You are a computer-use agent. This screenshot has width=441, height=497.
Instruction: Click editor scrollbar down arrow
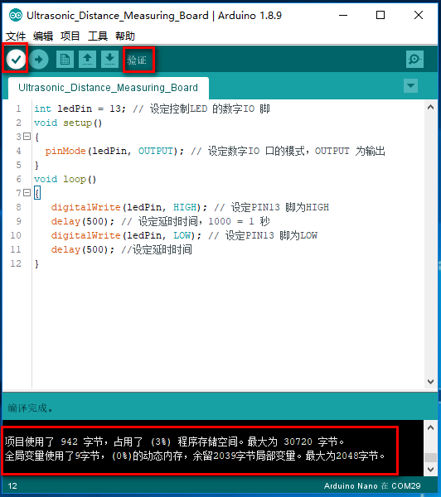click(430, 382)
